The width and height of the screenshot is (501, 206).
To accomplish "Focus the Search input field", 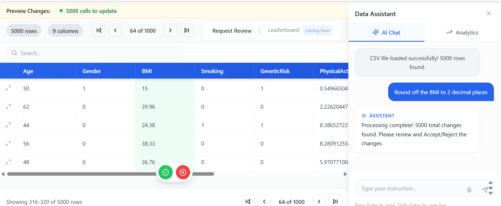I will [x=95, y=53].
